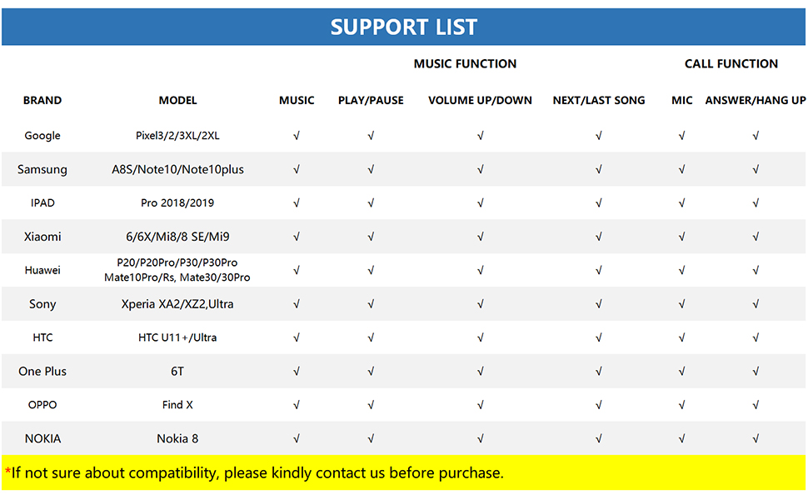Select the One Plus 6T model cell
The width and height of the screenshot is (808, 500).
click(177, 372)
